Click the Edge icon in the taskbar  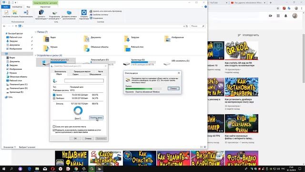(x=30, y=169)
